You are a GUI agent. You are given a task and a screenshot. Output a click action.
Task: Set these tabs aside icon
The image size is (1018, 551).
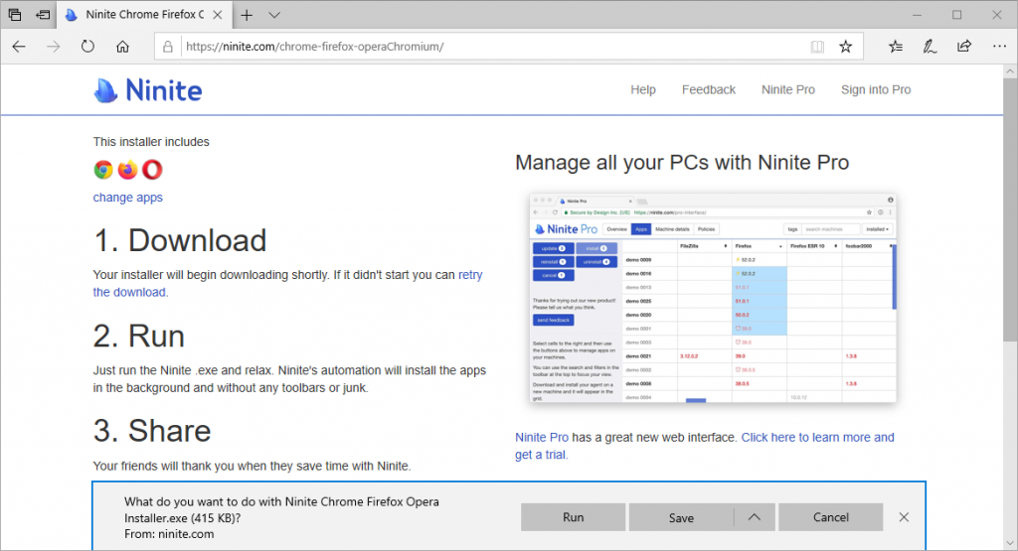[x=43, y=14]
